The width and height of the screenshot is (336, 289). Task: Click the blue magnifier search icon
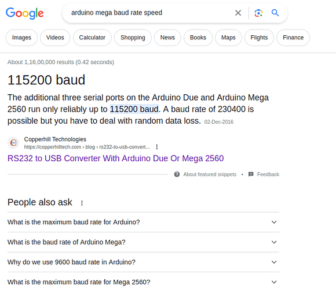pos(275,13)
